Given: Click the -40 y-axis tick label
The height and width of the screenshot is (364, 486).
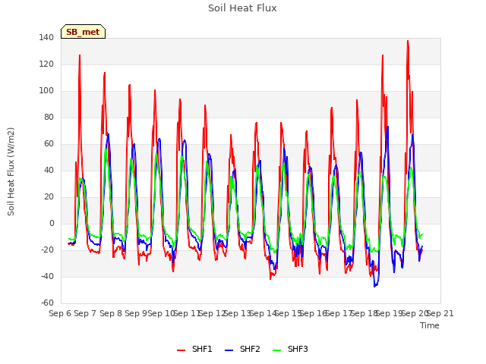Looking at the screenshot, I should point(47,276).
